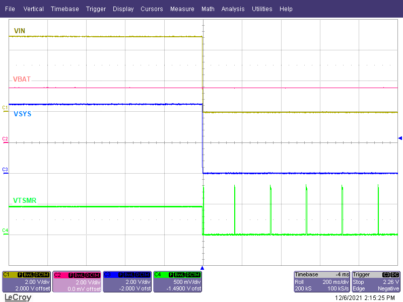Toggle the C1 descriptor to hide VIN trace

(x=26, y=280)
